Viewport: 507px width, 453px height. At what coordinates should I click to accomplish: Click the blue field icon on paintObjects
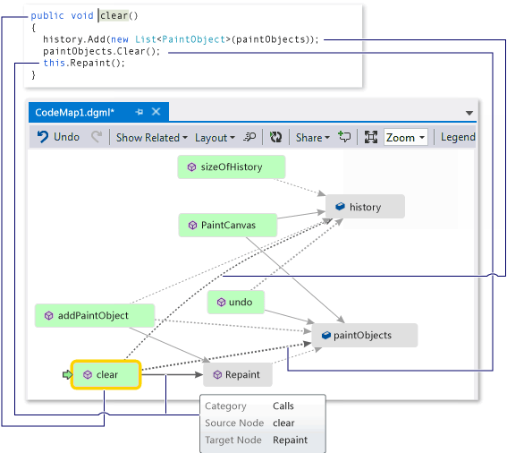(326, 335)
